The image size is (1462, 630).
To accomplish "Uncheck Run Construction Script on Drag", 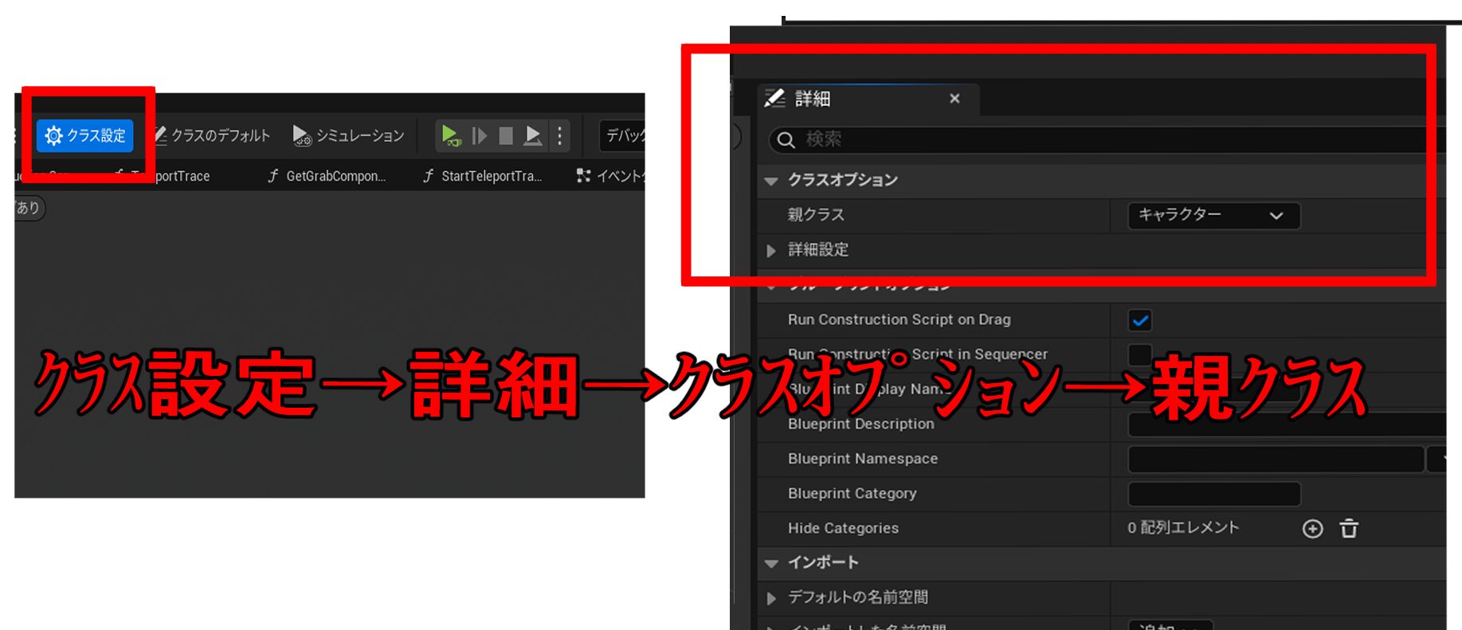I will (x=1140, y=320).
